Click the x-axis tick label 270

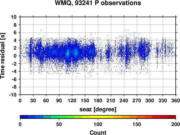tap(137, 100)
